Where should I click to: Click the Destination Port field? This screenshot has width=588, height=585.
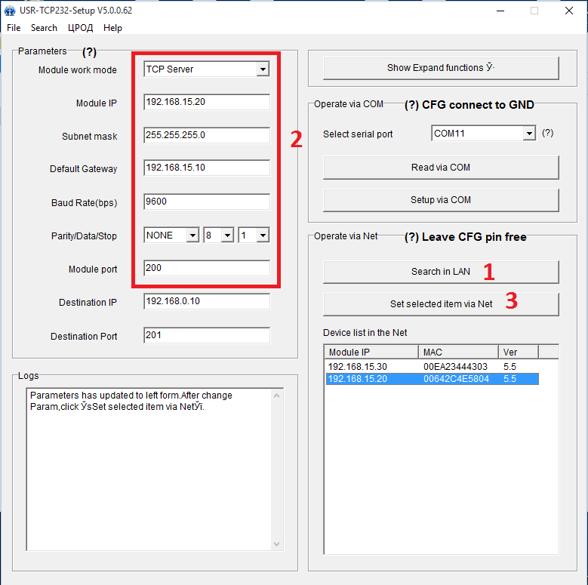tap(206, 335)
